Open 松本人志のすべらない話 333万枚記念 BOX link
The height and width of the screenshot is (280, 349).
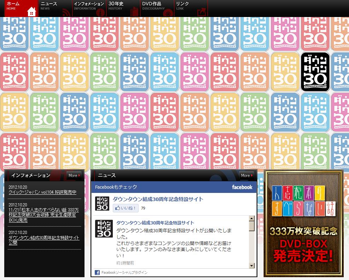click(x=43, y=215)
